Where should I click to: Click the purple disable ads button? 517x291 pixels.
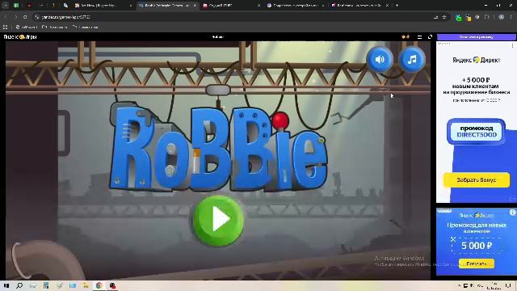tap(476, 36)
